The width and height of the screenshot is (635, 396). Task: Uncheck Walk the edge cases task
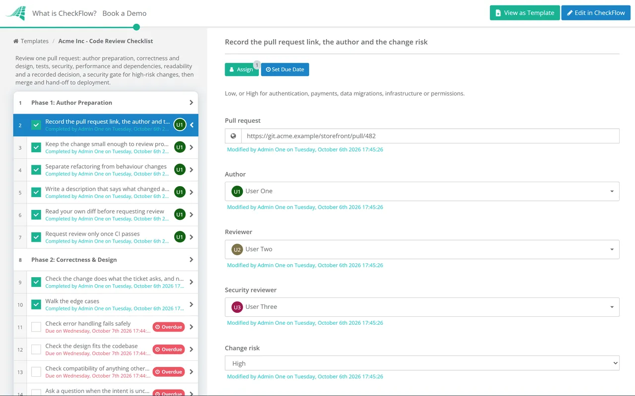coord(36,304)
